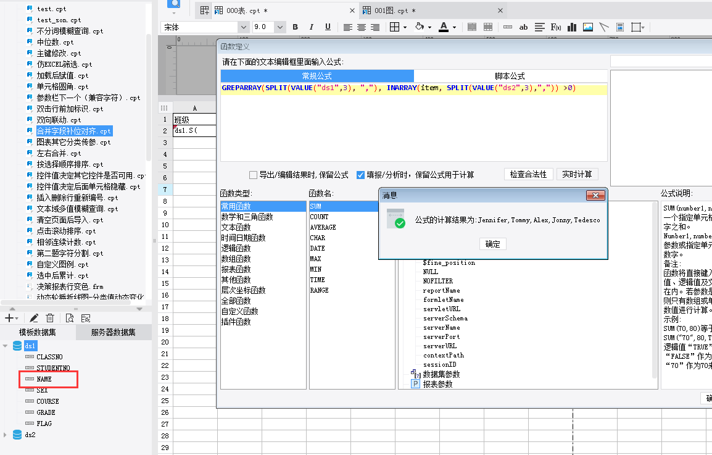Close the 消息 dialog with red X
The height and width of the screenshot is (455, 712).
point(595,196)
